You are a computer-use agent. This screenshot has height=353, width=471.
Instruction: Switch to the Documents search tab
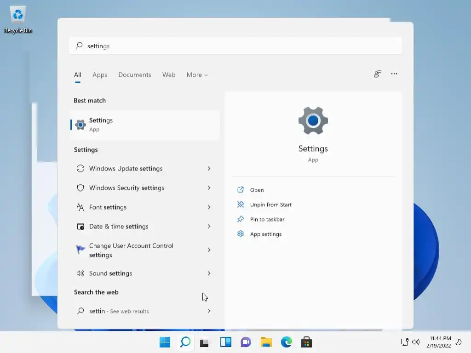135,75
